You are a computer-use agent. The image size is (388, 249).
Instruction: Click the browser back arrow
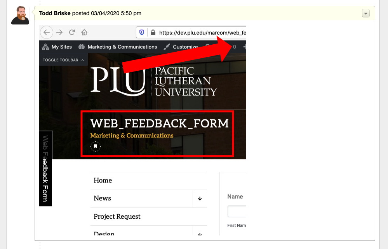[47, 32]
